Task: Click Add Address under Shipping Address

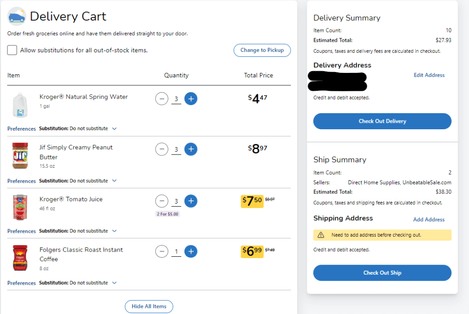Action: (x=429, y=220)
